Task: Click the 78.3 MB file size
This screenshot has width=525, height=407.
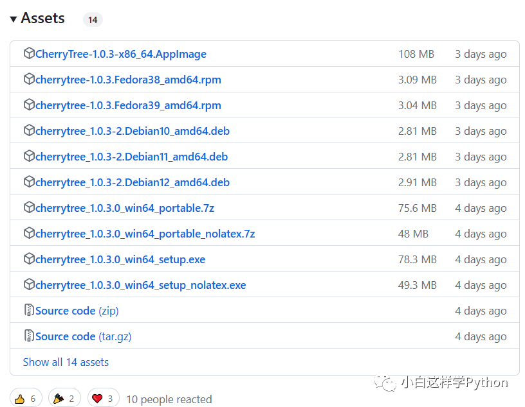Action: click(x=417, y=259)
